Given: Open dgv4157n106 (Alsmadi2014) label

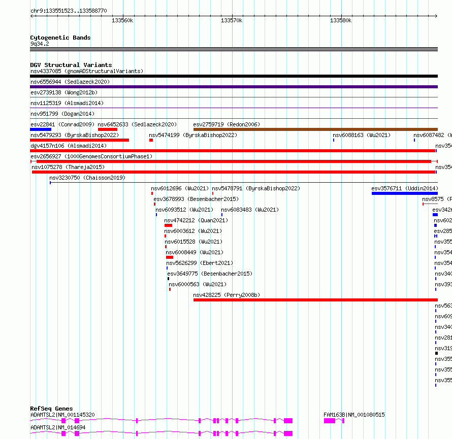Looking at the screenshot, I should (69, 146).
